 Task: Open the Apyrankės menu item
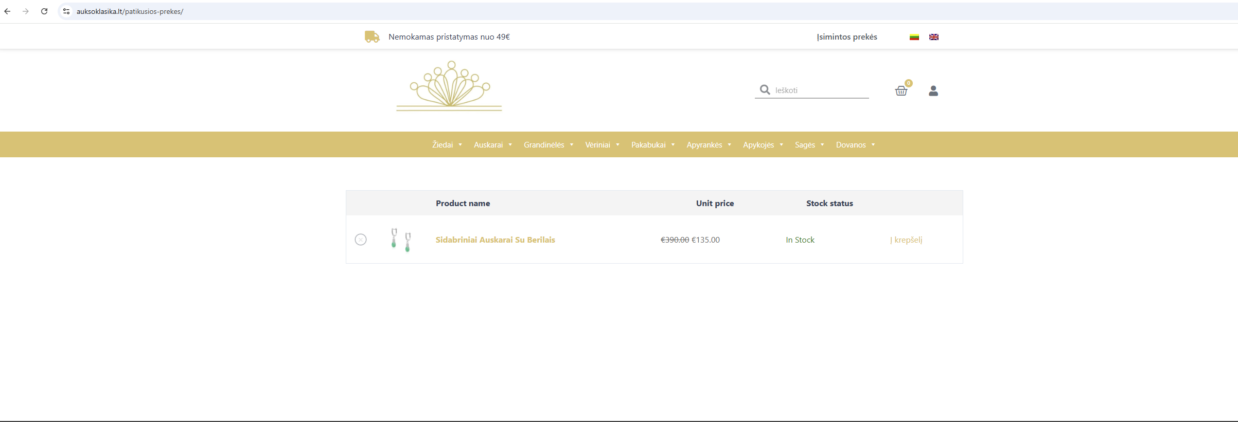pyautogui.click(x=704, y=145)
